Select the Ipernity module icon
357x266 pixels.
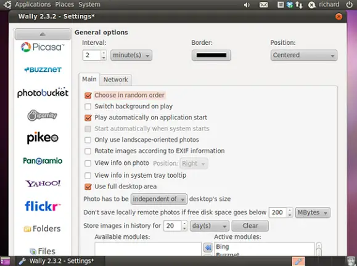click(43, 116)
